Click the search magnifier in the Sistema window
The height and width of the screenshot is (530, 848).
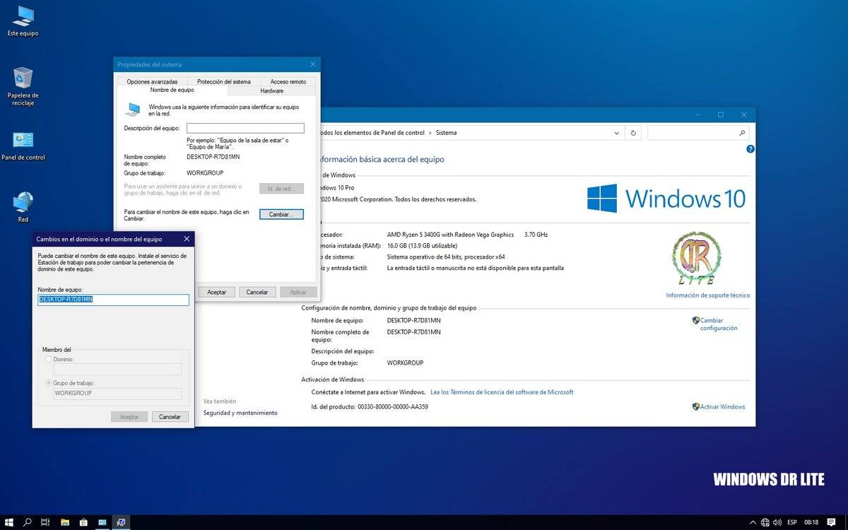point(742,133)
